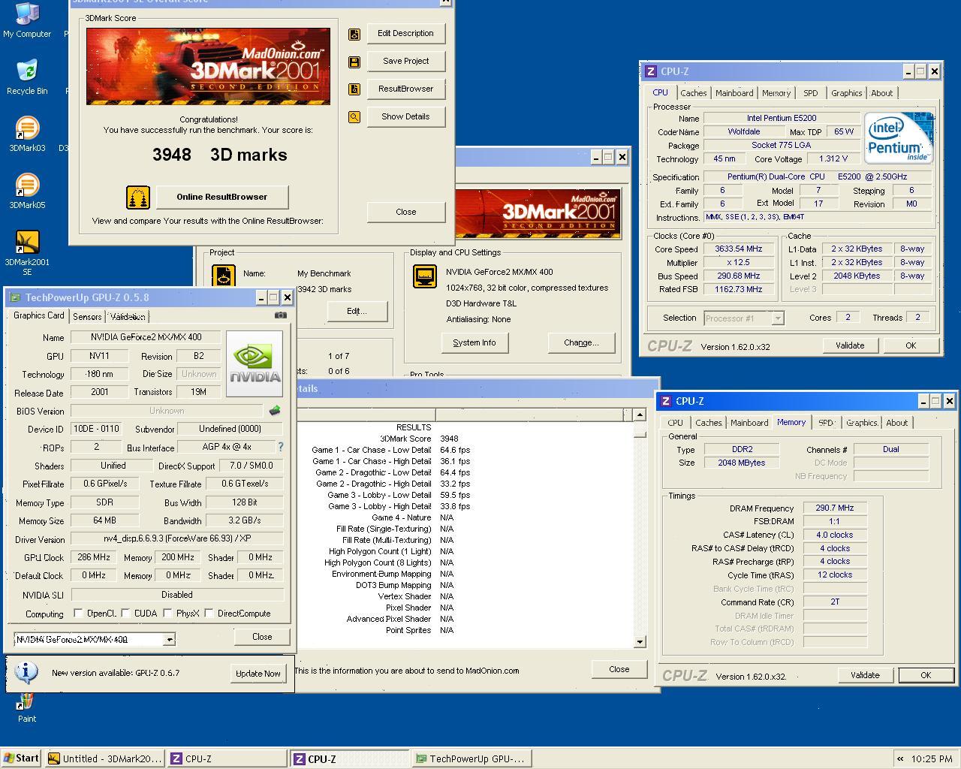Enable the PhysX checkbox
The height and width of the screenshot is (769, 961).
(x=168, y=614)
